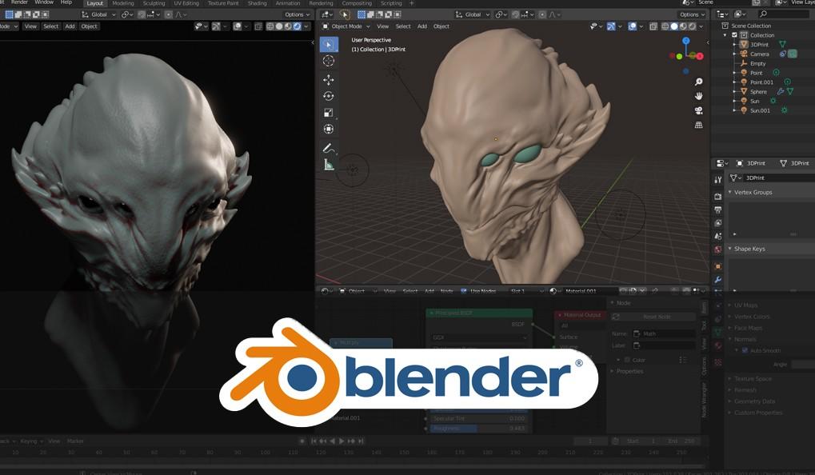Toggle camera view using the camera icon

(x=698, y=110)
